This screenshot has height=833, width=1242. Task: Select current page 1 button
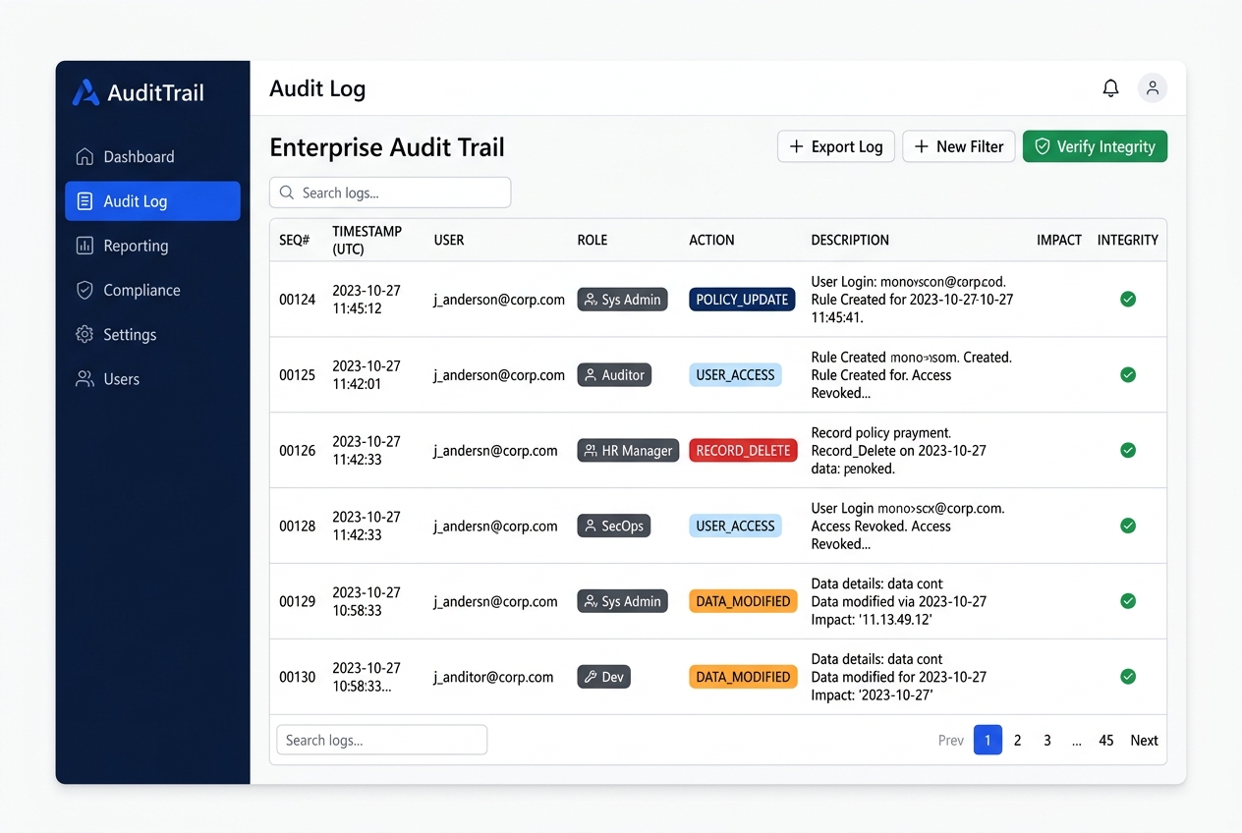pos(988,740)
